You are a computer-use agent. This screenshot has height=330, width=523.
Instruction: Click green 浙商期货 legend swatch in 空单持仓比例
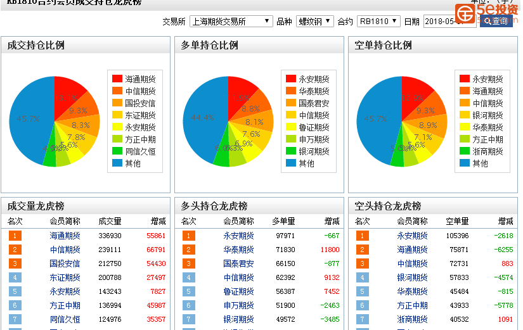pyautogui.click(x=465, y=151)
